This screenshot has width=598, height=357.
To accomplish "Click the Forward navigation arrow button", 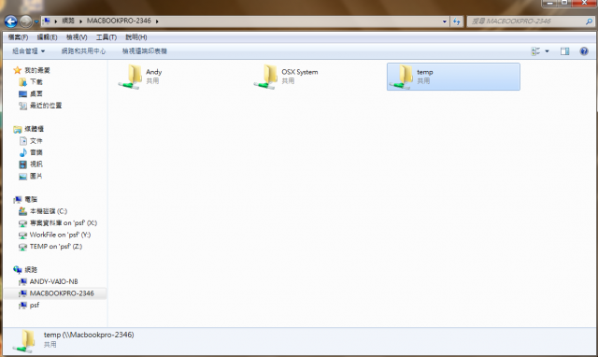I will [x=26, y=21].
